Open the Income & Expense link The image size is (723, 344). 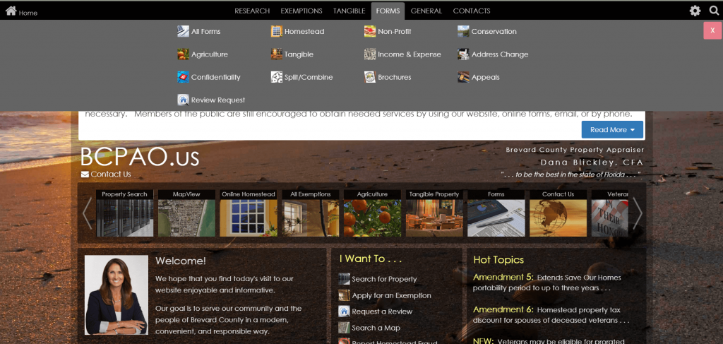(x=410, y=54)
